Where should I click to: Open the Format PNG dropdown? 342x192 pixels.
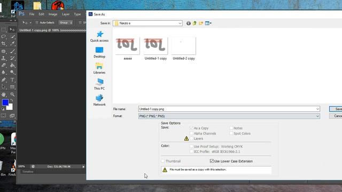[x=229, y=116]
